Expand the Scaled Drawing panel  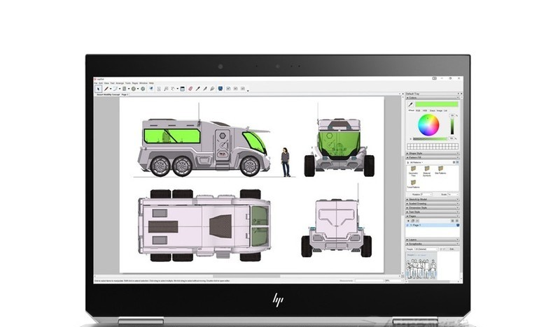coord(433,203)
